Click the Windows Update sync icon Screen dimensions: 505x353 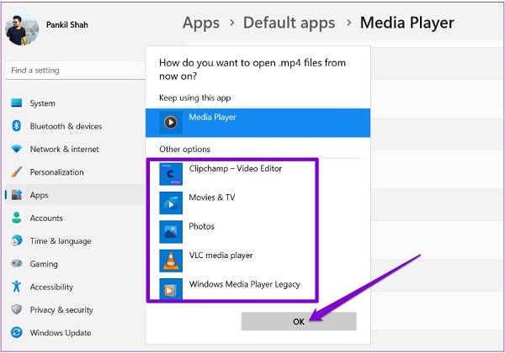(x=17, y=332)
